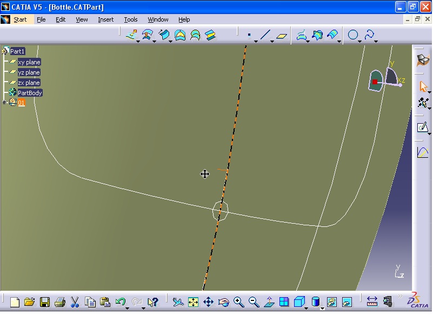Toggle Swap visible space
The width and height of the screenshot is (433, 315).
[x=347, y=302]
